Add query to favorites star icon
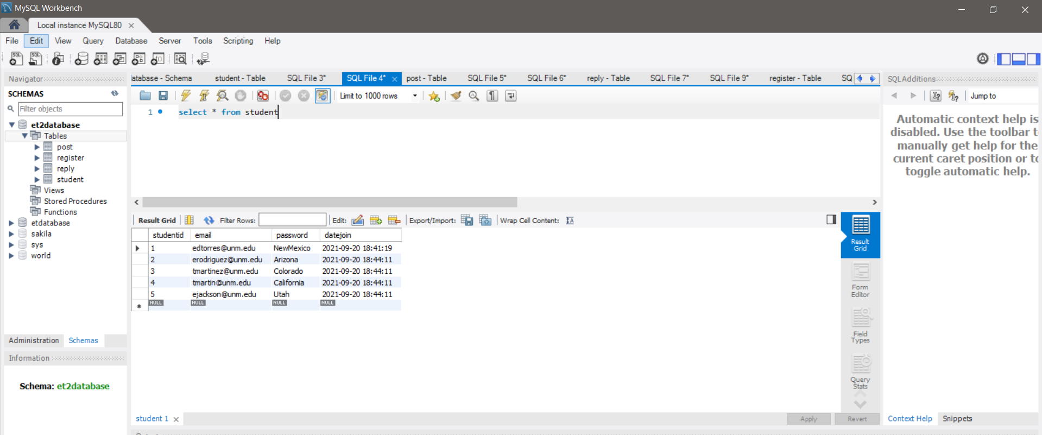Viewport: 1042px width, 435px height. tap(434, 96)
